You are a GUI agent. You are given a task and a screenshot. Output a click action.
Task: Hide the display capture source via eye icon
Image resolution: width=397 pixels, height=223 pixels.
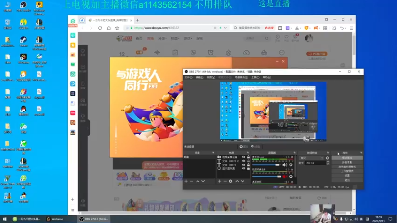pos(243,168)
